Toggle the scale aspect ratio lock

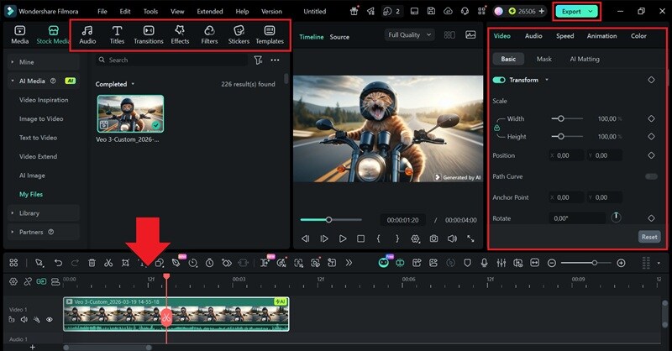pos(496,128)
